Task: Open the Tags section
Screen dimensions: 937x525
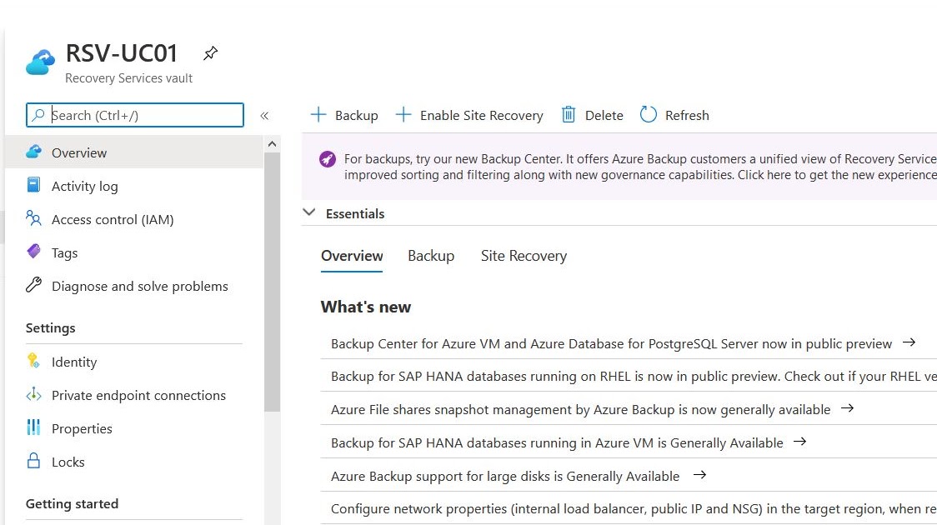Action: (63, 252)
